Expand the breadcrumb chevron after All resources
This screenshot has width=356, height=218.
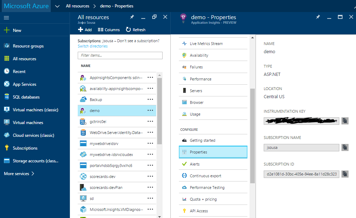95,6
